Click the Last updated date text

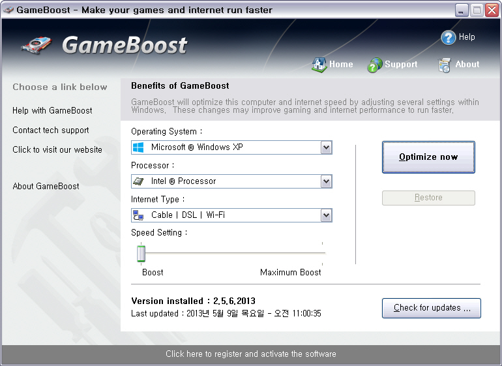point(226,313)
